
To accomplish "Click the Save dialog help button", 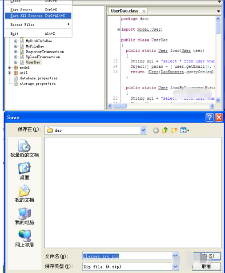I will point(210,117).
